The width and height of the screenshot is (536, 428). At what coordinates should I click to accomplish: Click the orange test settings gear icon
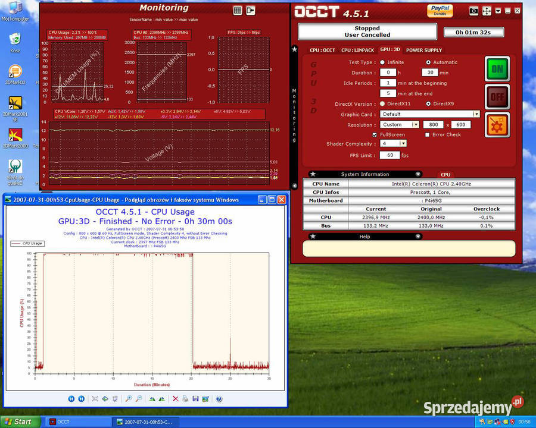pos(497,125)
